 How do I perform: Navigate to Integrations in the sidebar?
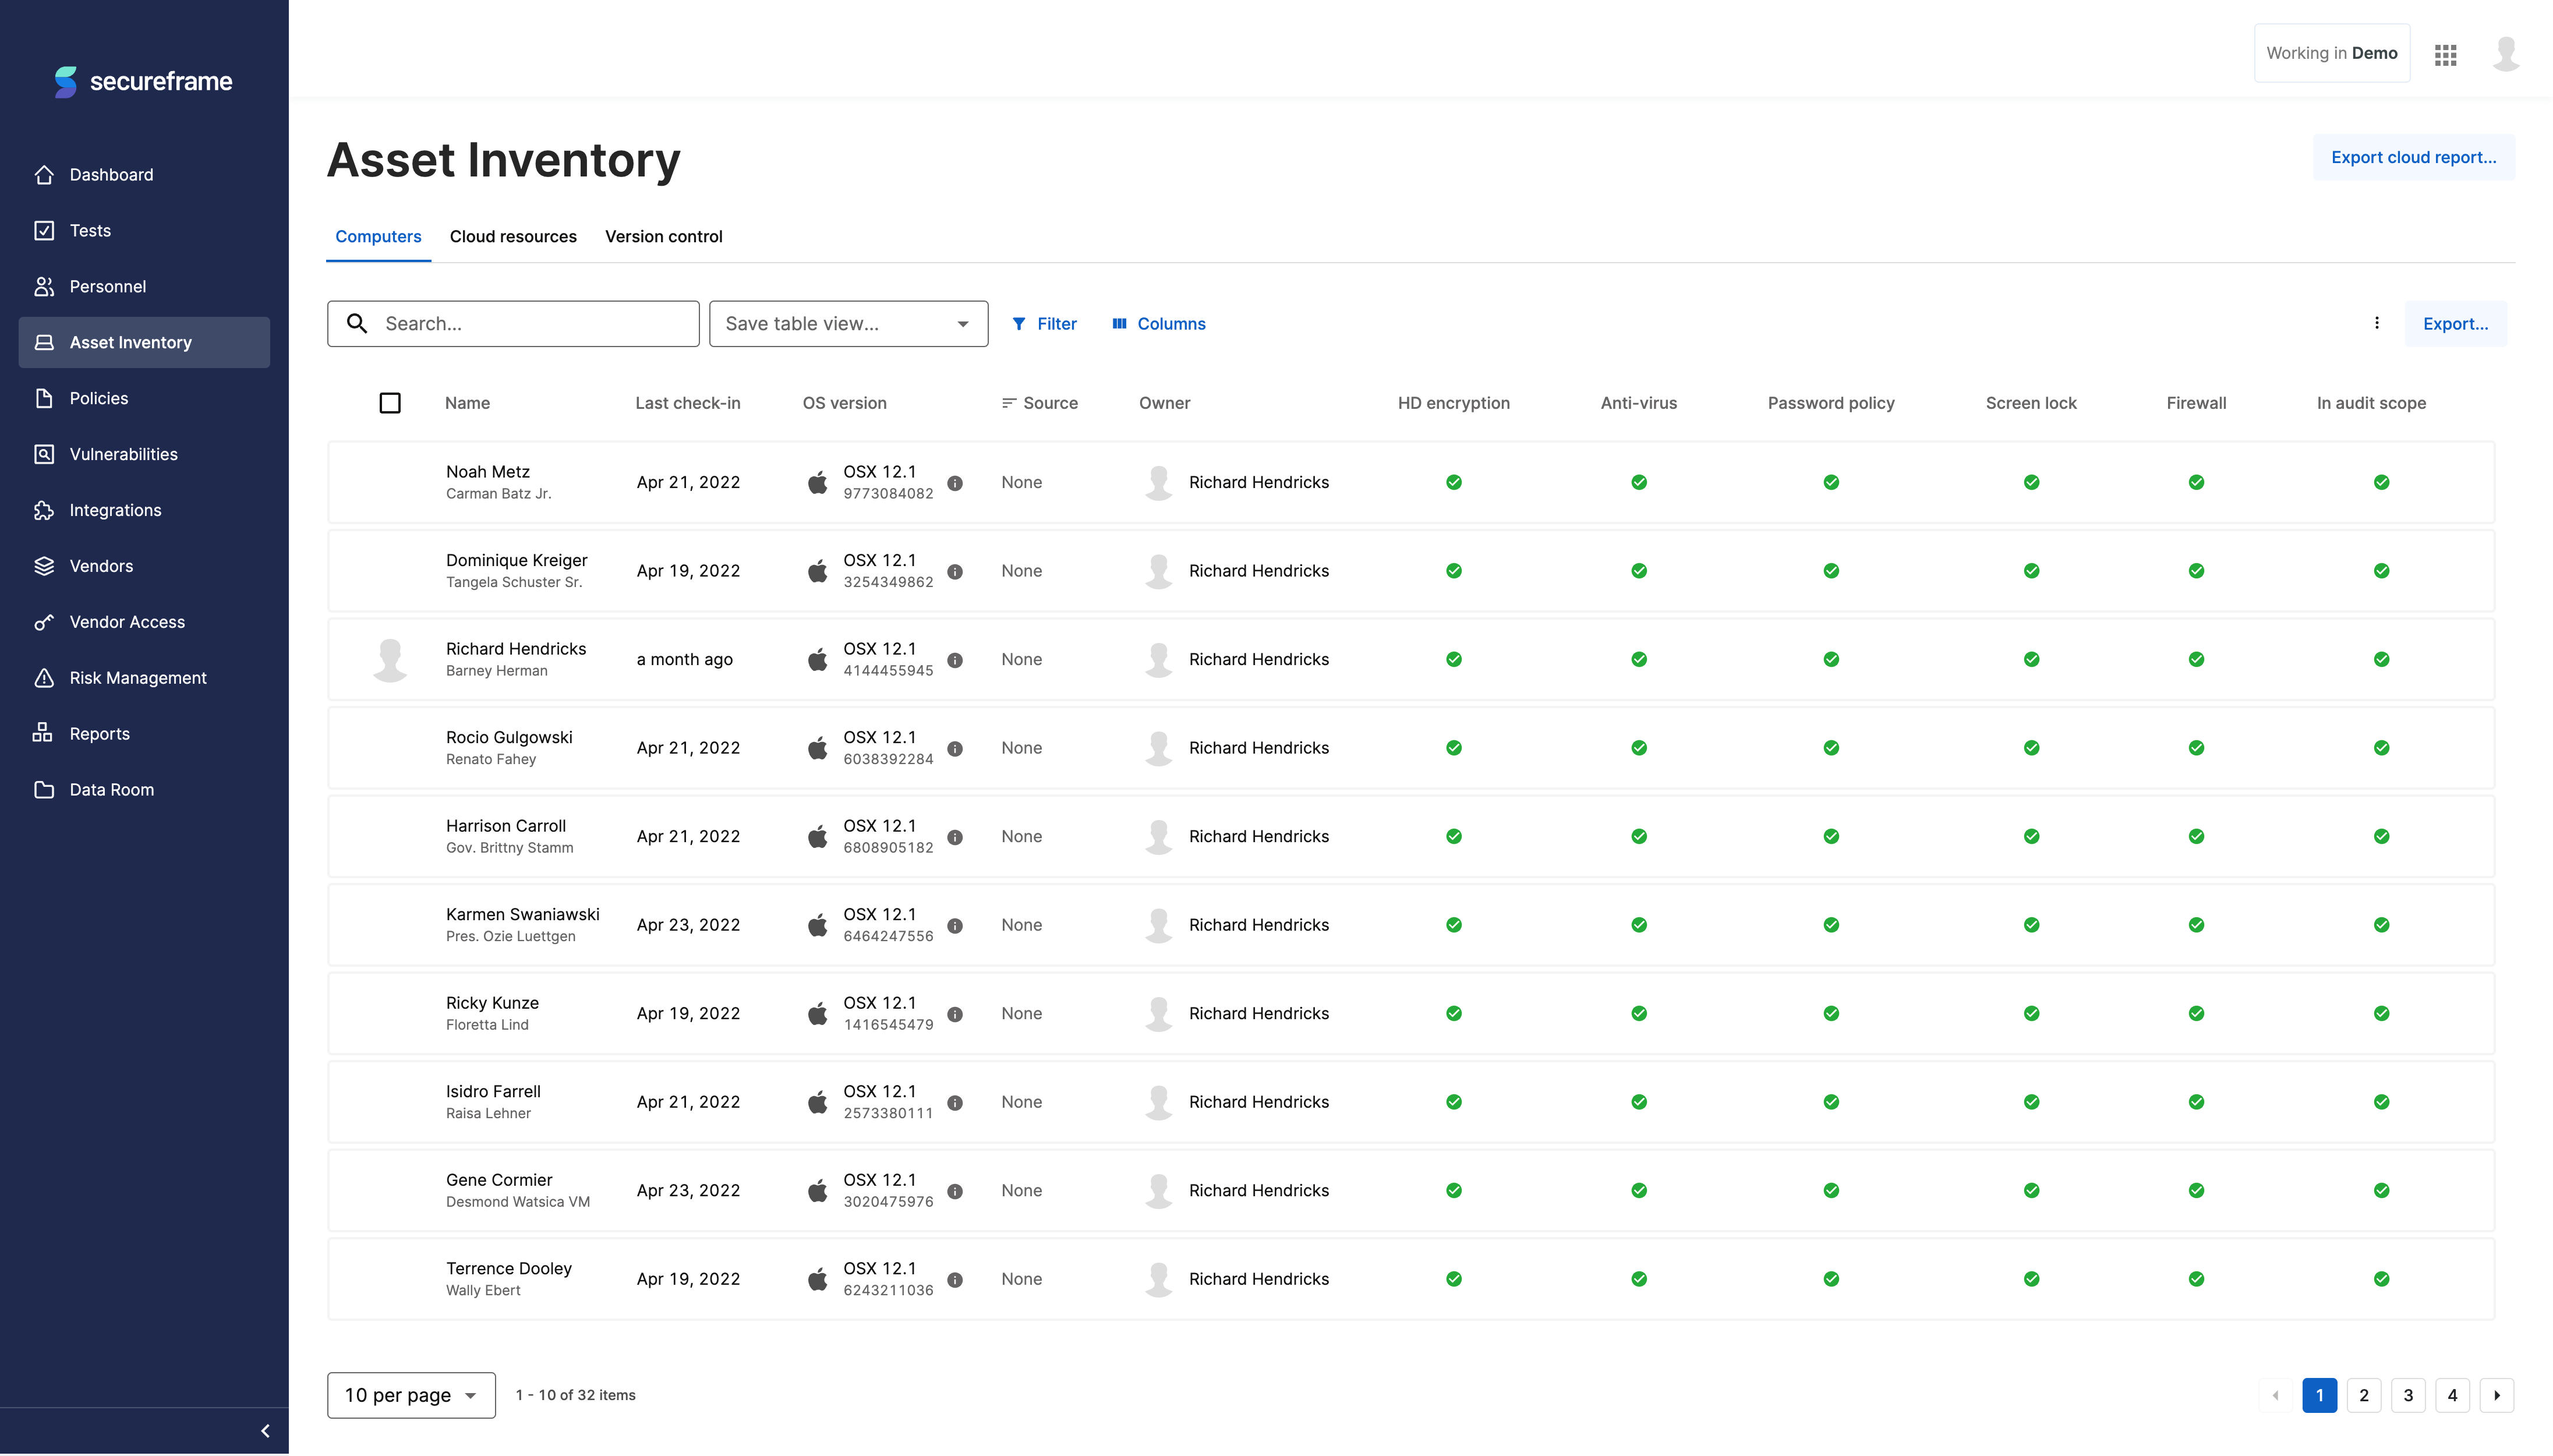point(115,510)
